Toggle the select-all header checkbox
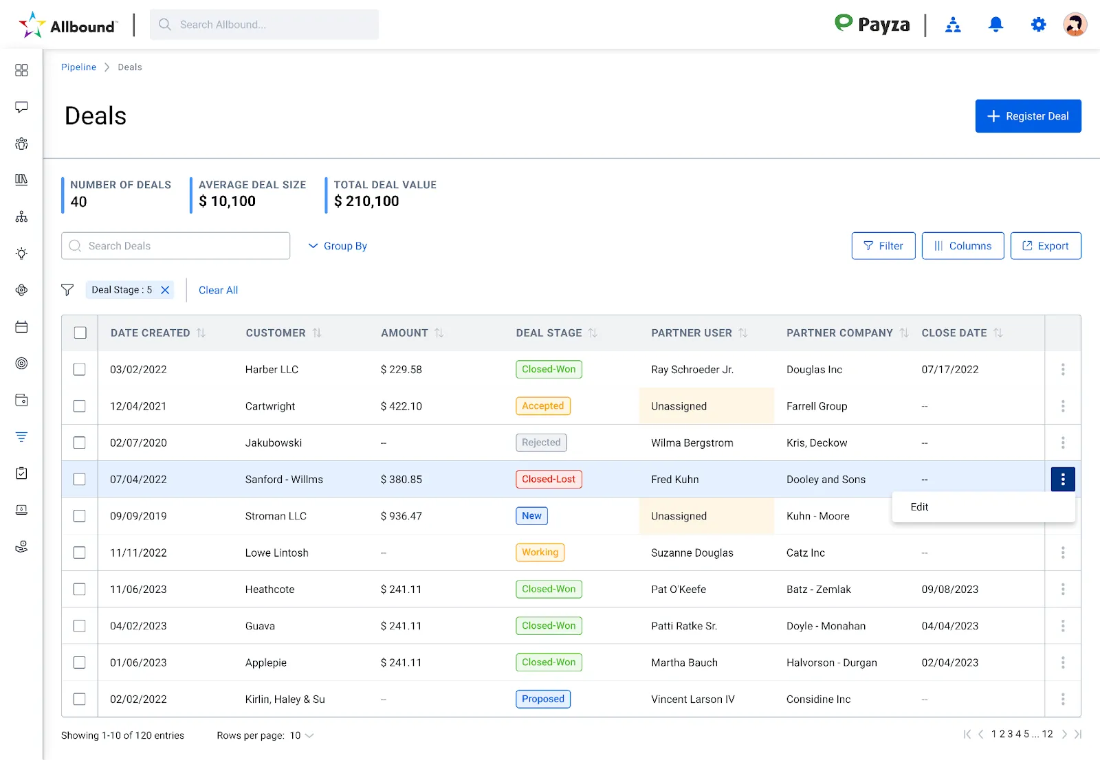The image size is (1100, 760). (x=80, y=333)
